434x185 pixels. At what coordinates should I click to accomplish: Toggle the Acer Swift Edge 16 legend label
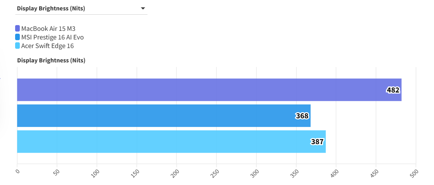click(x=48, y=46)
